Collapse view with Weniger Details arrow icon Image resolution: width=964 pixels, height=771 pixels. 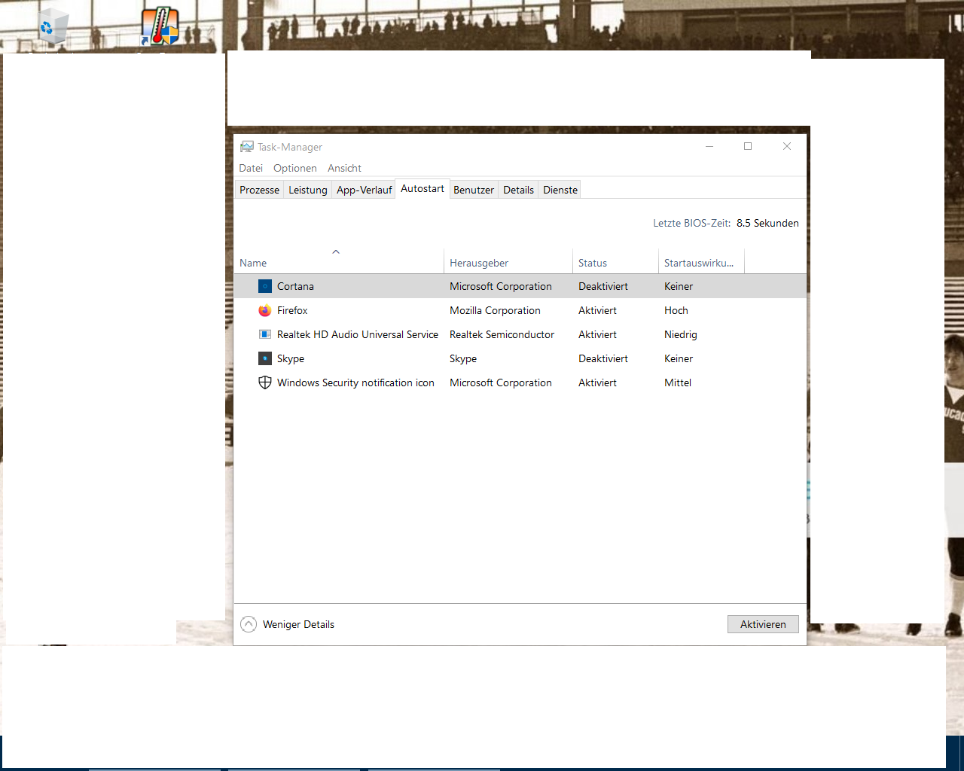click(249, 624)
